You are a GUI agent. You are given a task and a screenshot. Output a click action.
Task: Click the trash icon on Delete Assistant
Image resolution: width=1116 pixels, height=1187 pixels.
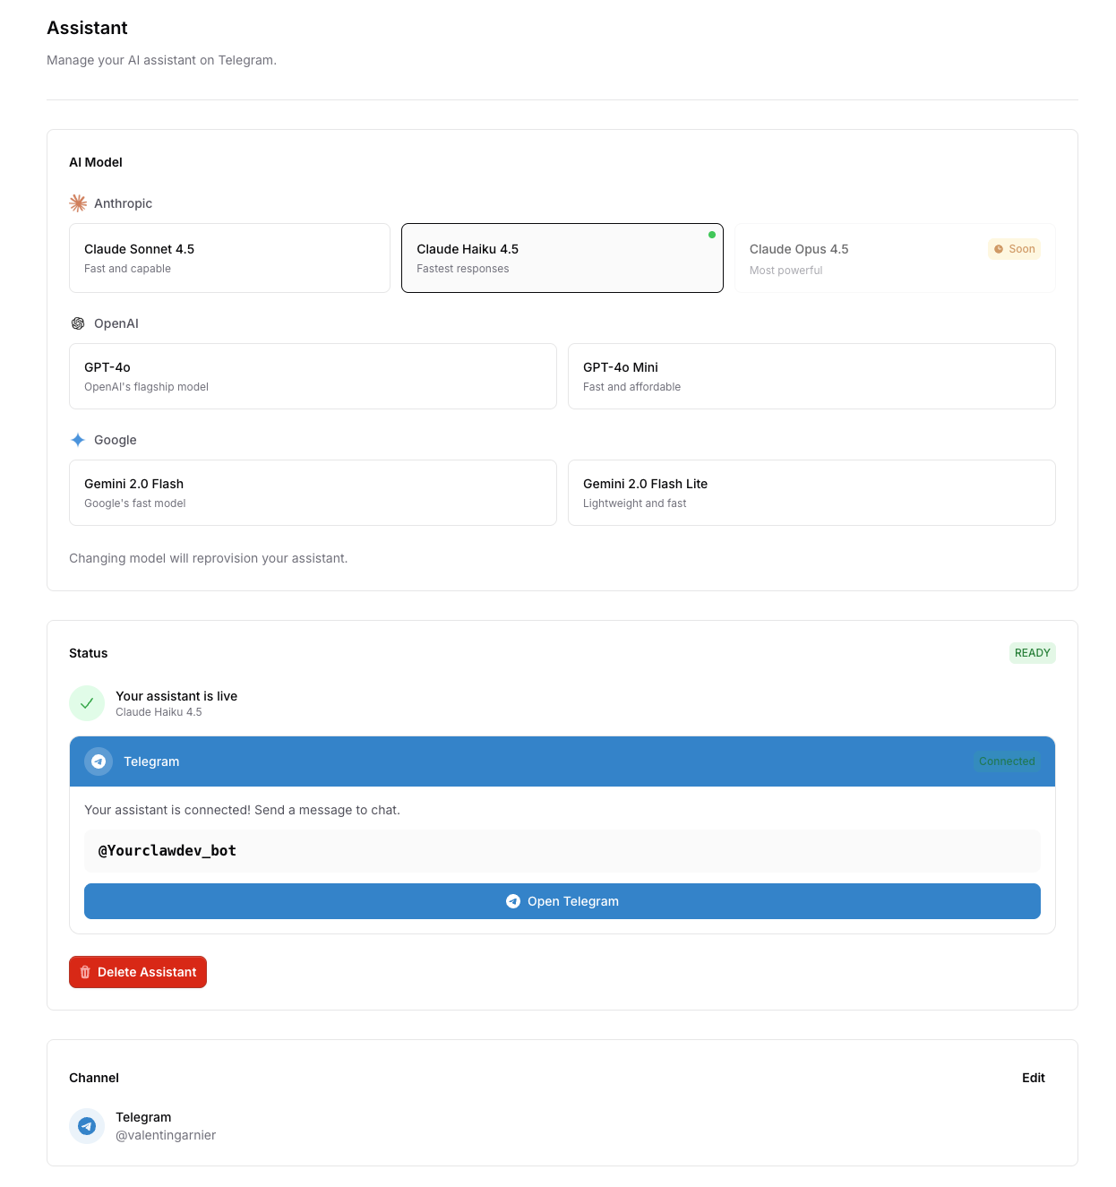point(85,972)
